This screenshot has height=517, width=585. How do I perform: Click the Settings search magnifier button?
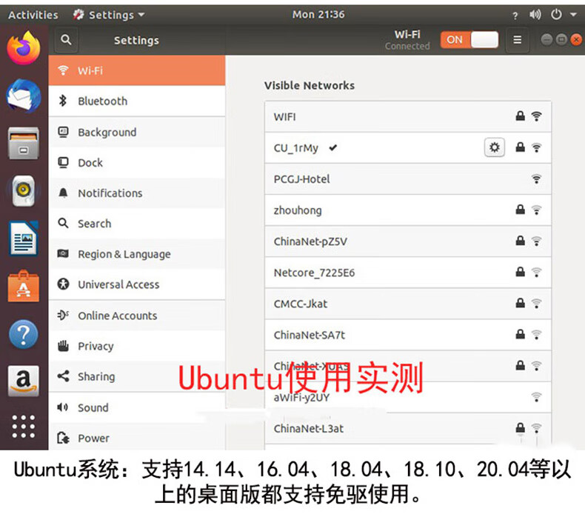click(x=66, y=39)
